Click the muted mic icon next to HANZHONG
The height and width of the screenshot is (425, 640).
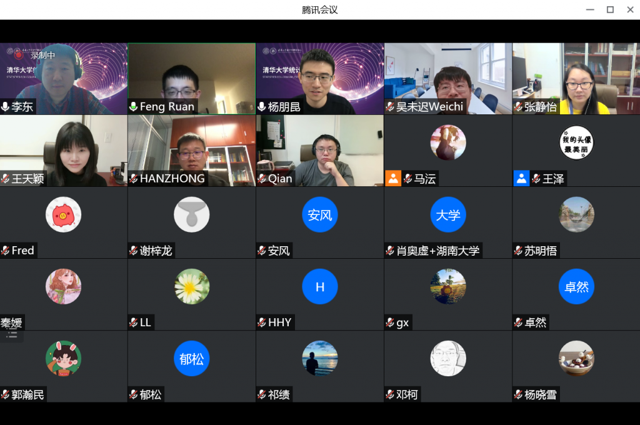[133, 179]
